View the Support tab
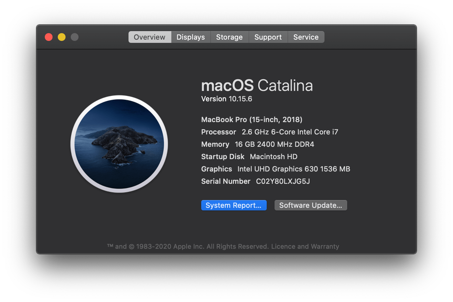453x302 pixels. [x=268, y=37]
